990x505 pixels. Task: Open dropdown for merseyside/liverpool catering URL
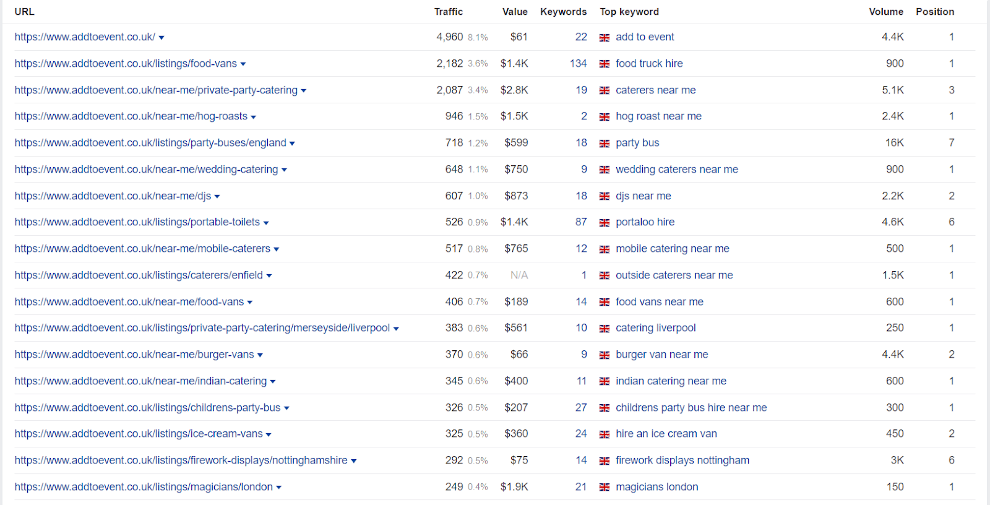pos(396,329)
